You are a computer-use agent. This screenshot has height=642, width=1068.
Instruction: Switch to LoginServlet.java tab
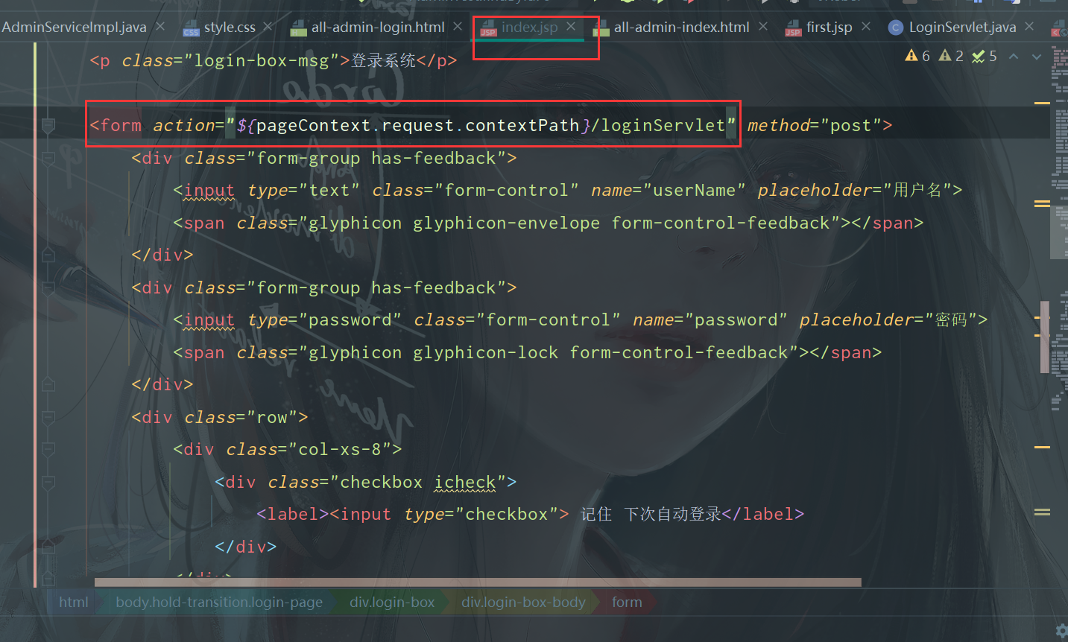pos(952,28)
